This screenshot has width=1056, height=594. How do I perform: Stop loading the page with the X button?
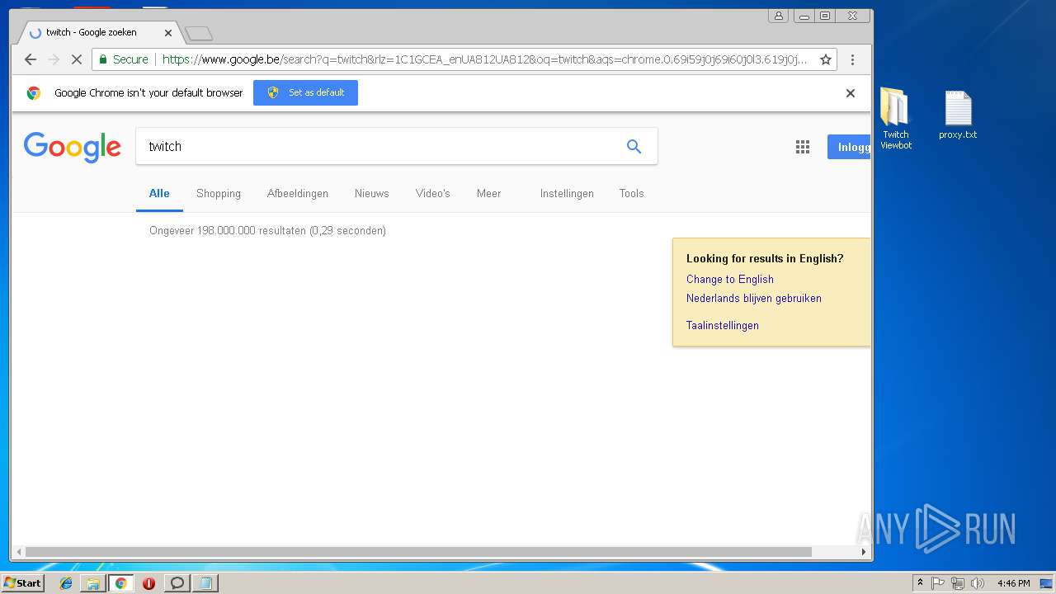(77, 59)
